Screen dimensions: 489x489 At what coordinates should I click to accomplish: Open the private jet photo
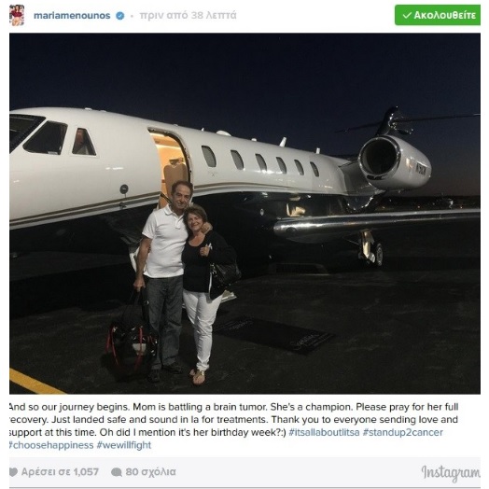point(244,214)
